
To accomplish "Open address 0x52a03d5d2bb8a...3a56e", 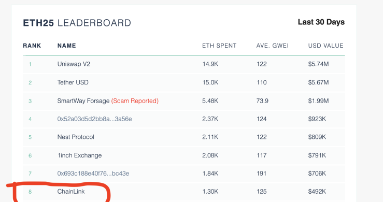I will [x=94, y=119].
